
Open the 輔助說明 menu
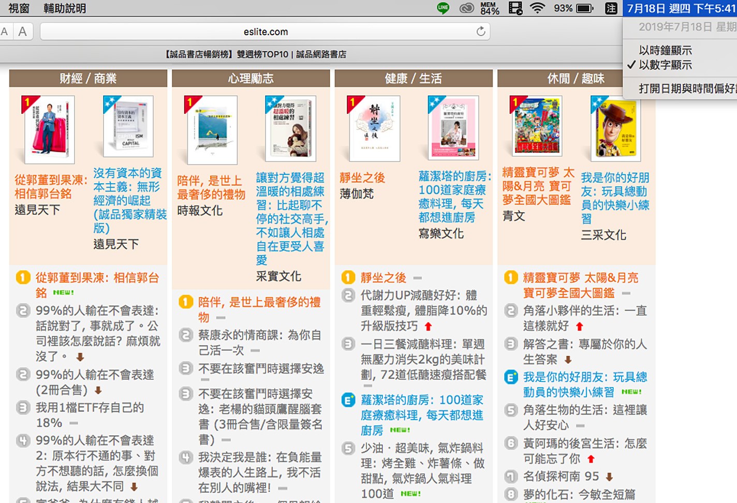[x=65, y=8]
